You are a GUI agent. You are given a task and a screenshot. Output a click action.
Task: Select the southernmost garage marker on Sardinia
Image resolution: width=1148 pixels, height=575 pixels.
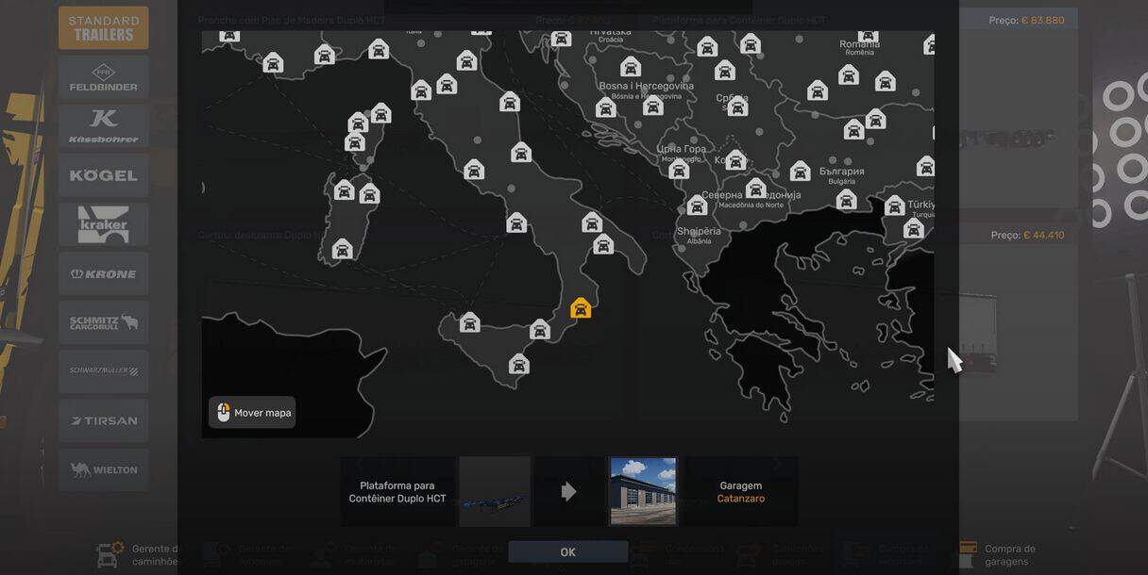pos(342,250)
